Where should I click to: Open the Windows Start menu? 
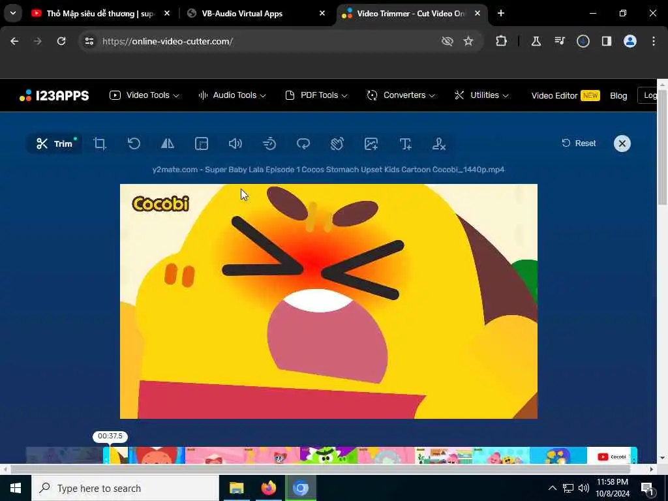[x=16, y=488]
